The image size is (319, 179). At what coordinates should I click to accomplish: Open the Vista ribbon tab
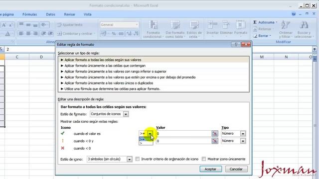click(88, 14)
